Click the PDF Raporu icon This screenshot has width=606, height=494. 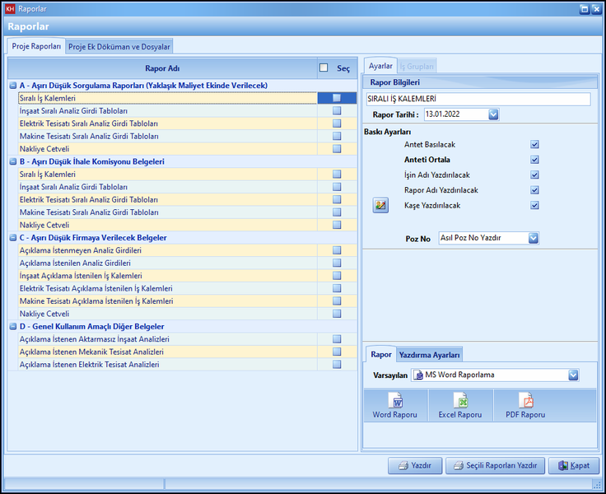[x=525, y=402]
